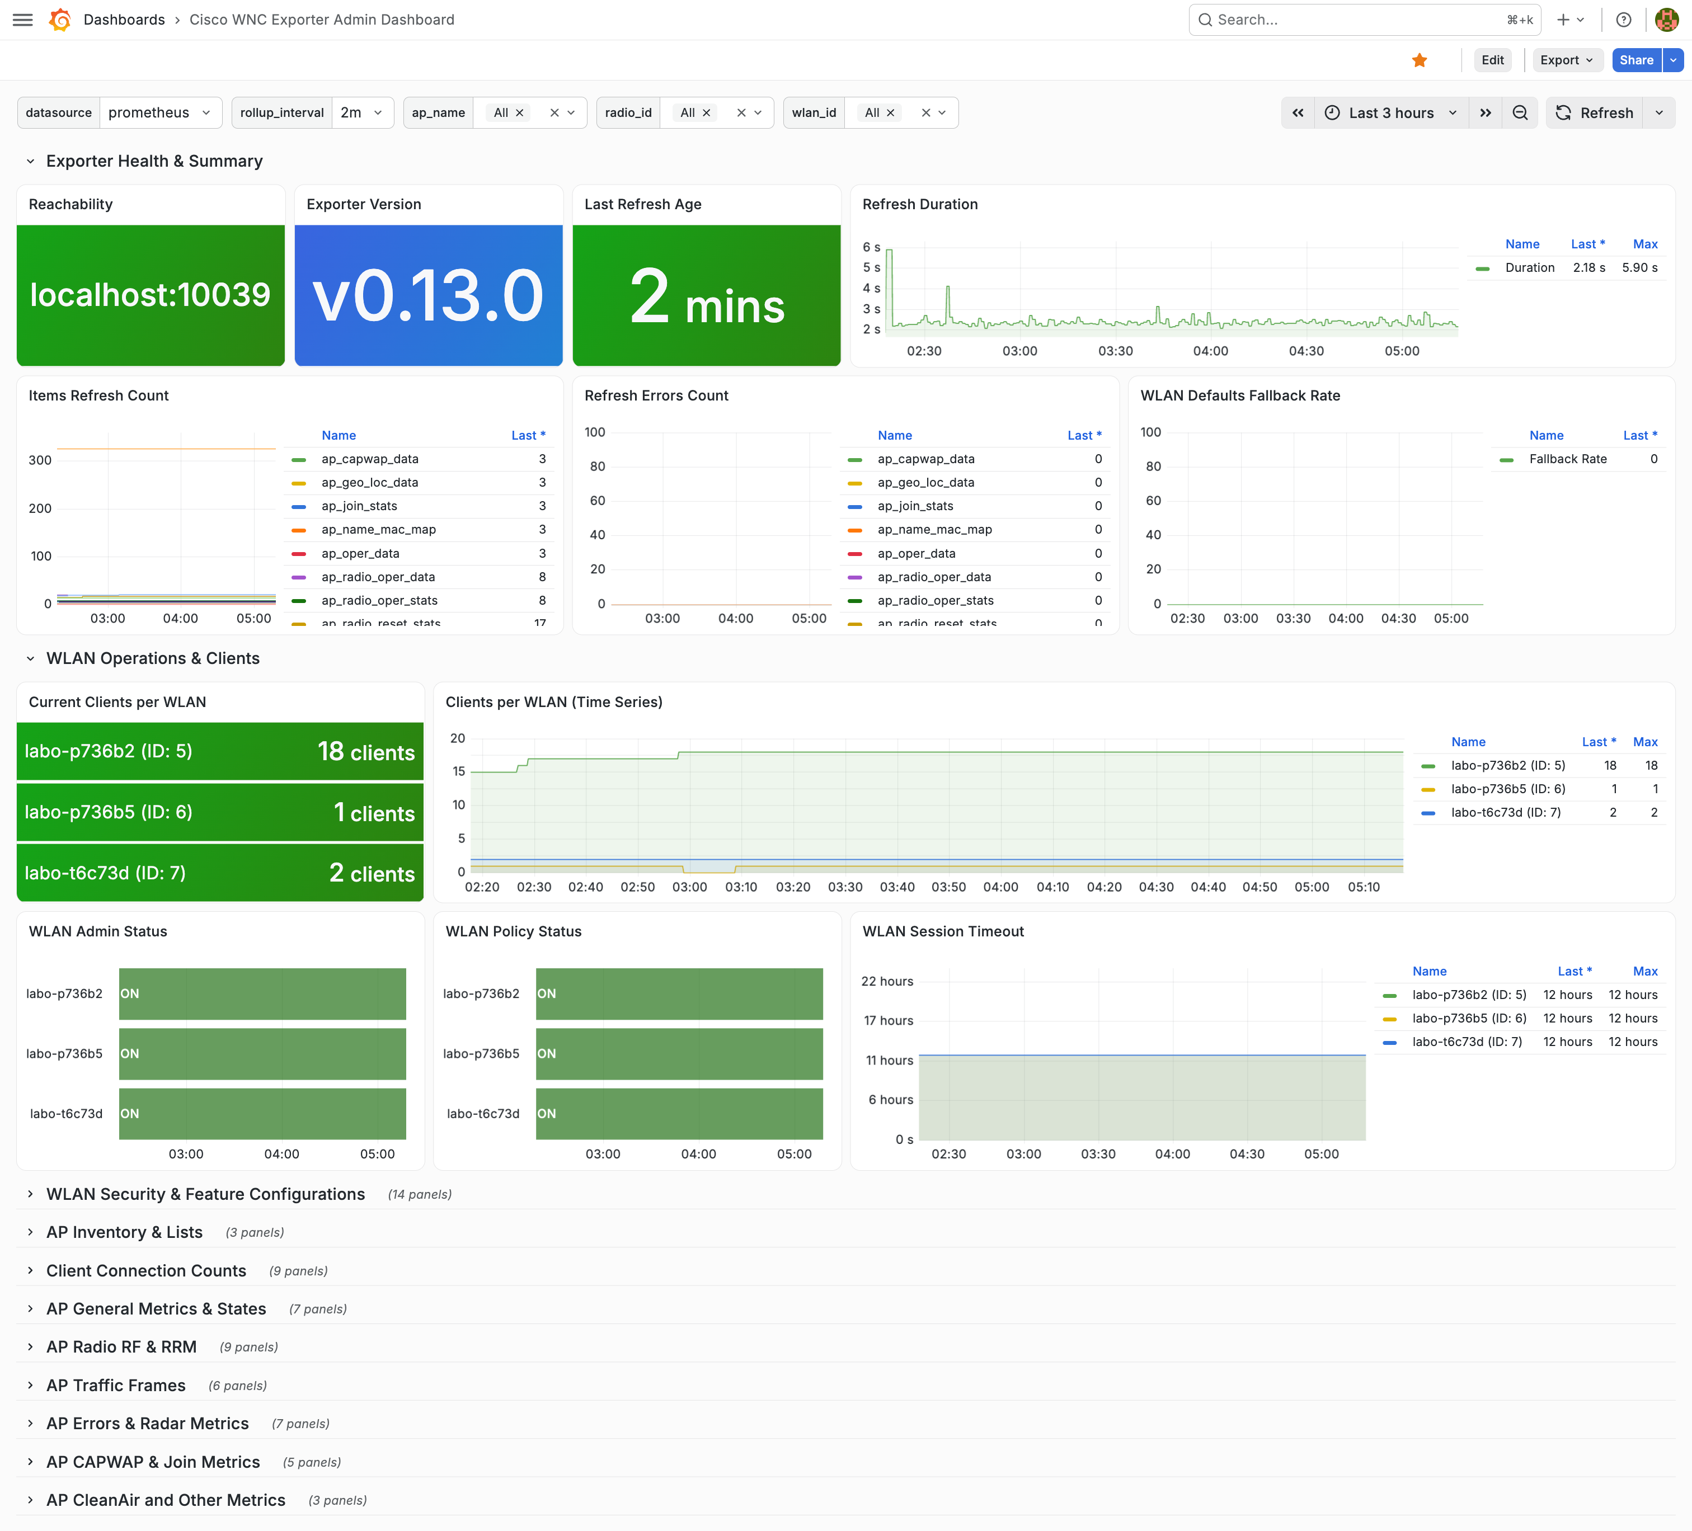Expand the radio_id variable dropdown arrow
This screenshot has height=1531, width=1692.
tap(758, 112)
